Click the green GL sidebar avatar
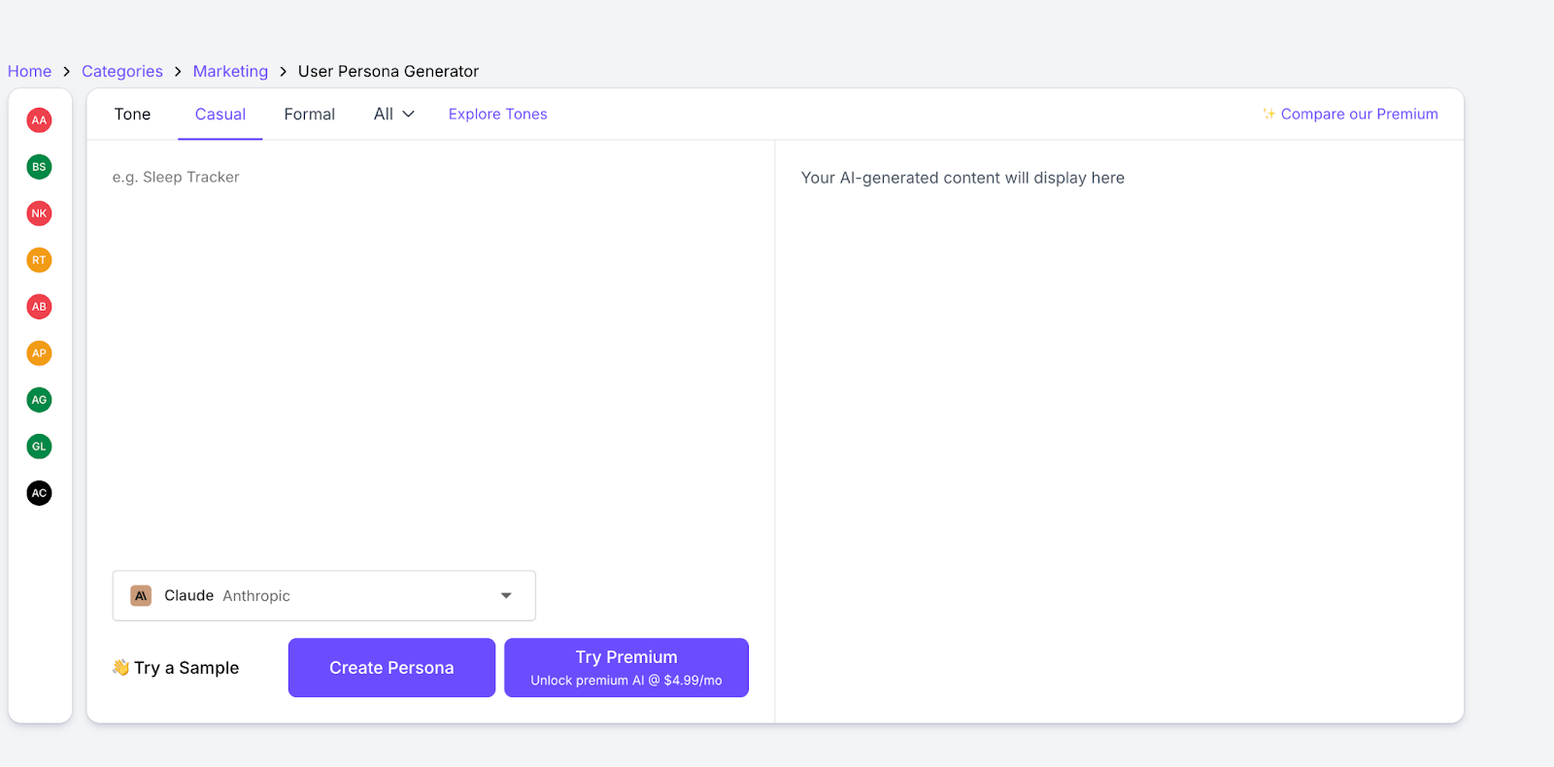Image resolution: width=1554 pixels, height=767 pixels. [39, 447]
